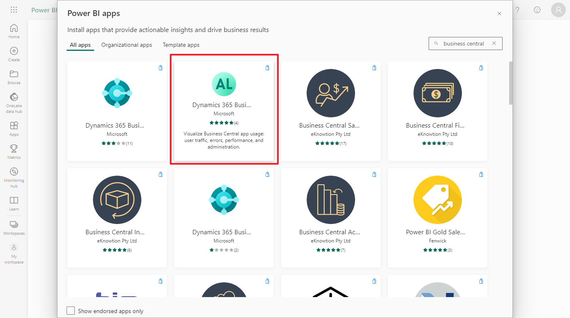The image size is (570, 318).
Task: Click the bag icon on the Power BI Gold Sales card
Action: coord(481,174)
